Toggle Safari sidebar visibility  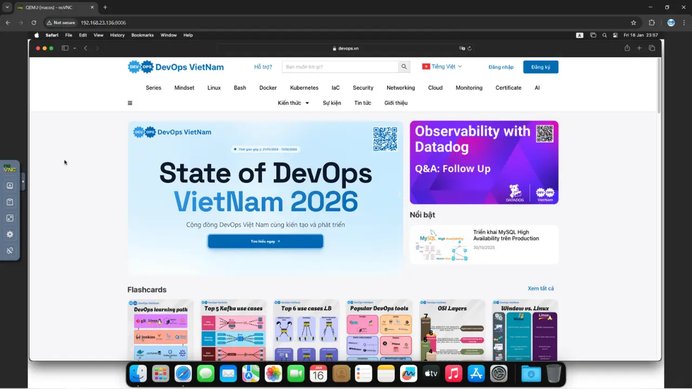click(65, 48)
